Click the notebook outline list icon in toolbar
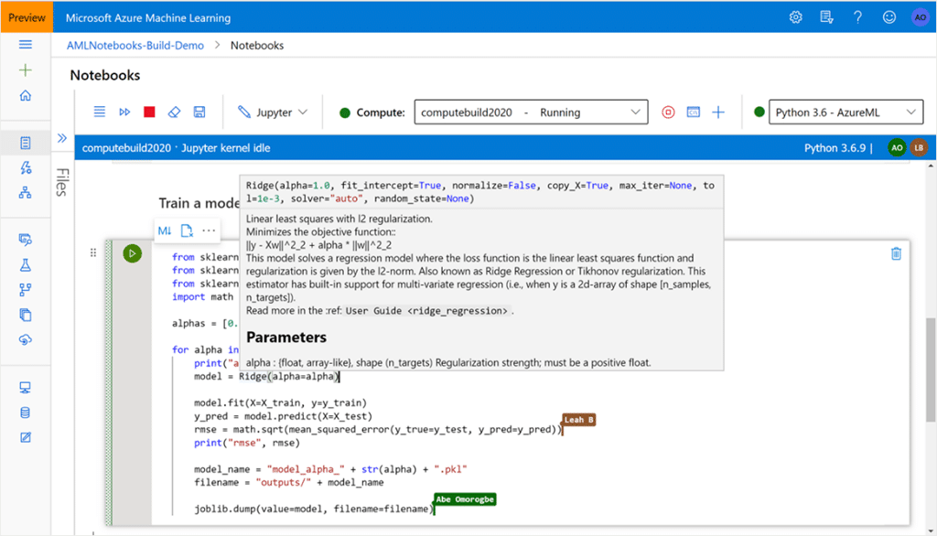The width and height of the screenshot is (937, 536). coord(99,112)
